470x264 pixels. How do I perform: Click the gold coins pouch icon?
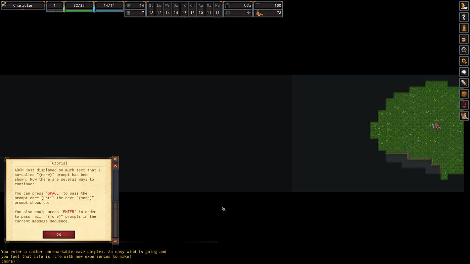point(259,13)
